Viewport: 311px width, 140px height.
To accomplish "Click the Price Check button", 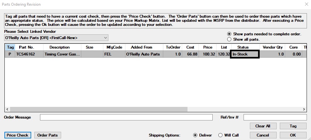I will click(x=18, y=135).
